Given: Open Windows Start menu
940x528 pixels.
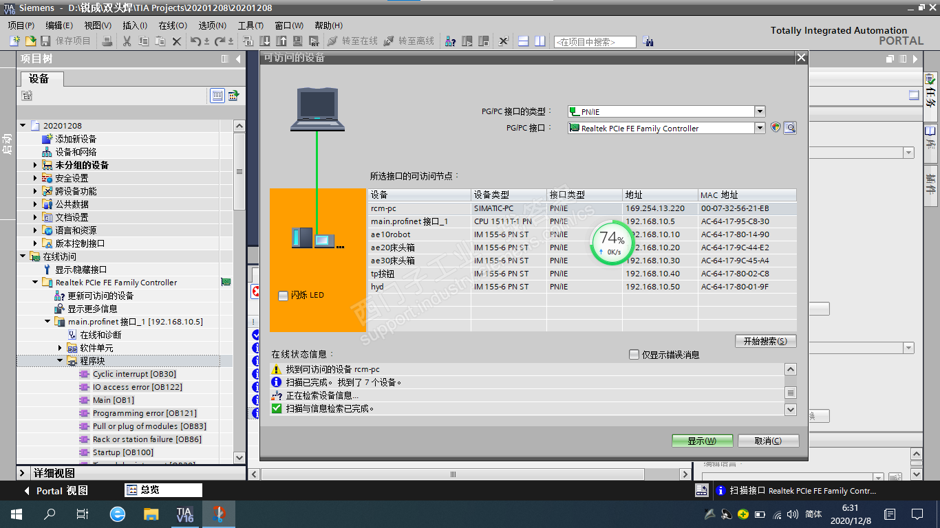Looking at the screenshot, I should [x=16, y=514].
